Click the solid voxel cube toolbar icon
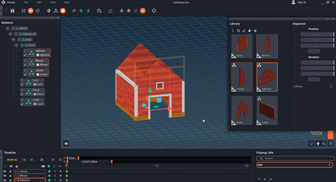336x182 pixels. (129, 11)
